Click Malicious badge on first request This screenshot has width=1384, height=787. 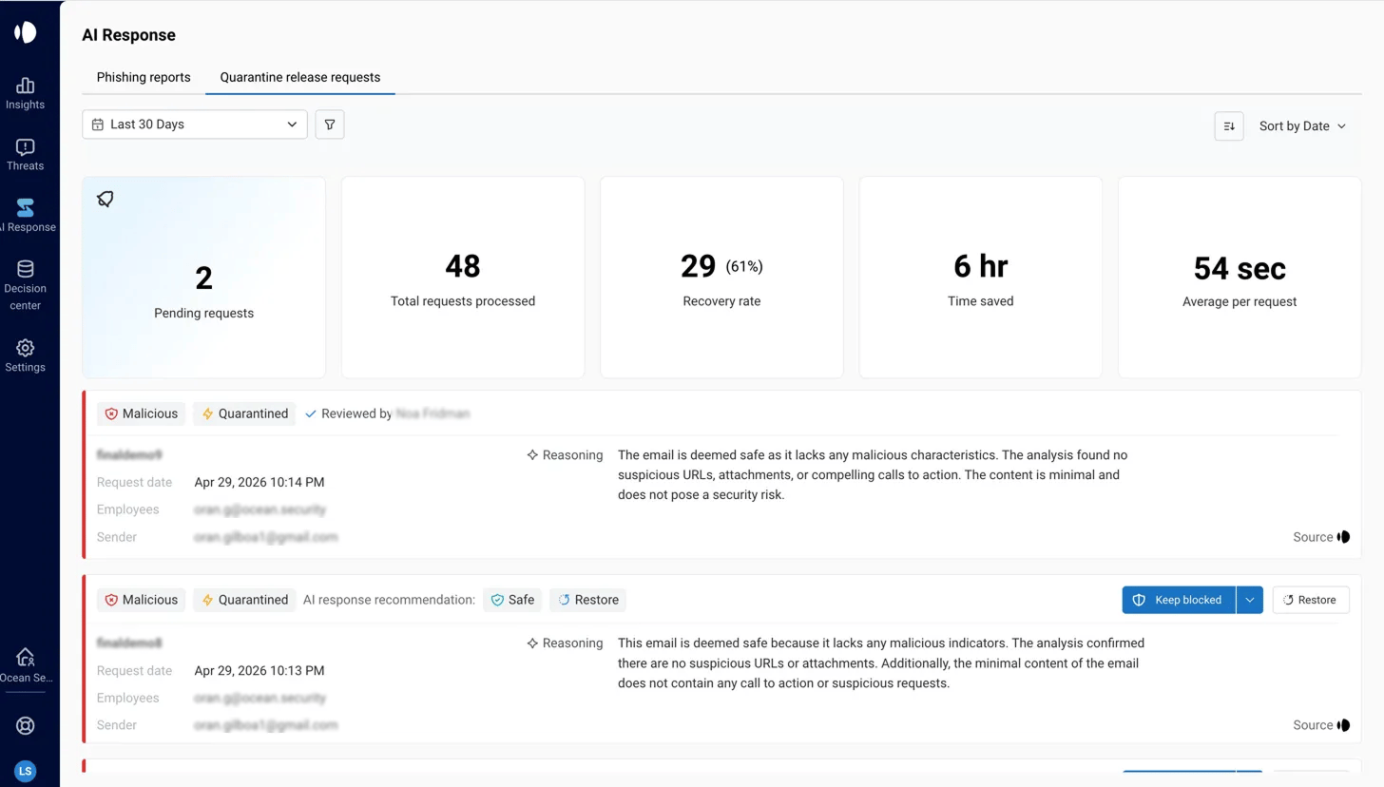click(141, 413)
